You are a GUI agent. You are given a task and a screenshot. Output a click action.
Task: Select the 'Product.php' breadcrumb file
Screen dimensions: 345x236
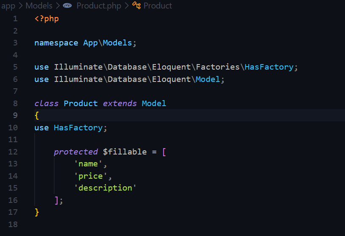click(x=99, y=6)
